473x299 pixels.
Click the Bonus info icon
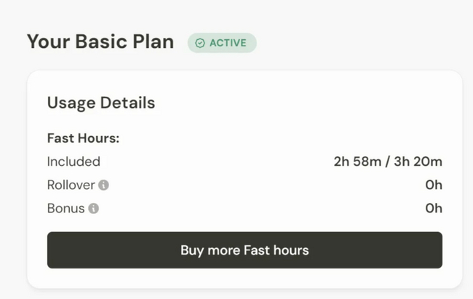pyautogui.click(x=93, y=209)
